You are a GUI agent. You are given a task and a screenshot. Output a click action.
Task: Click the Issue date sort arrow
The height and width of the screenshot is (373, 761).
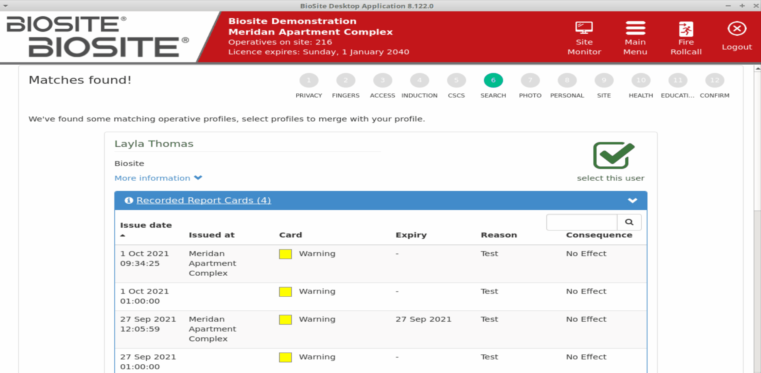(123, 236)
